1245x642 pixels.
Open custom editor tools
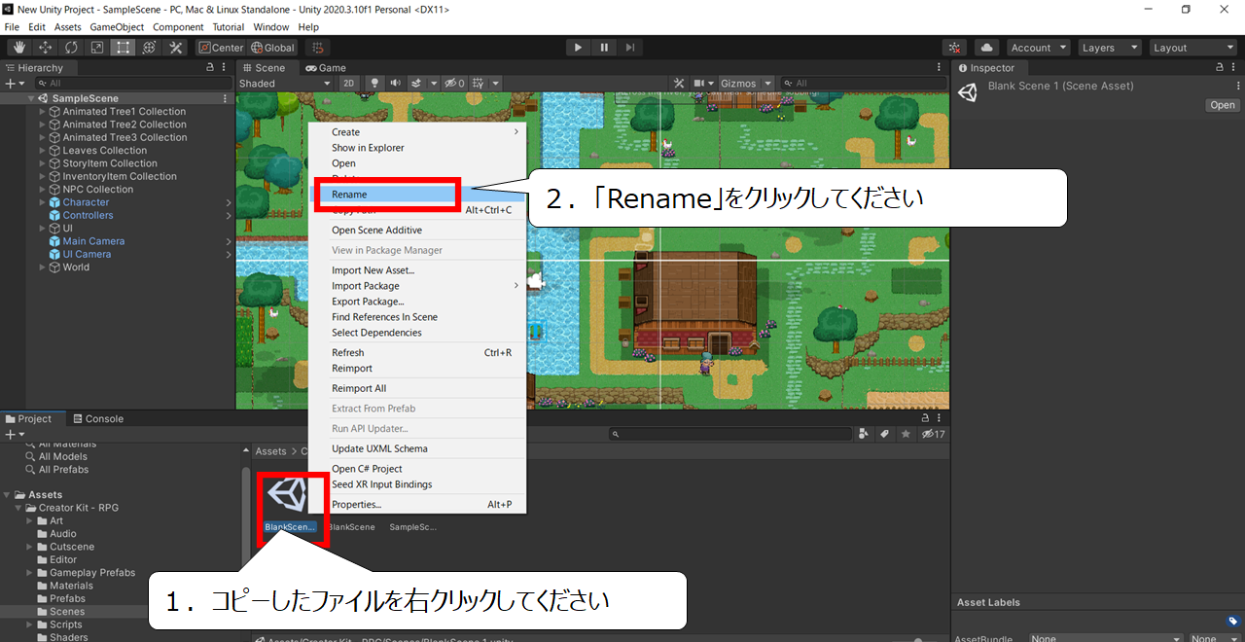click(175, 48)
